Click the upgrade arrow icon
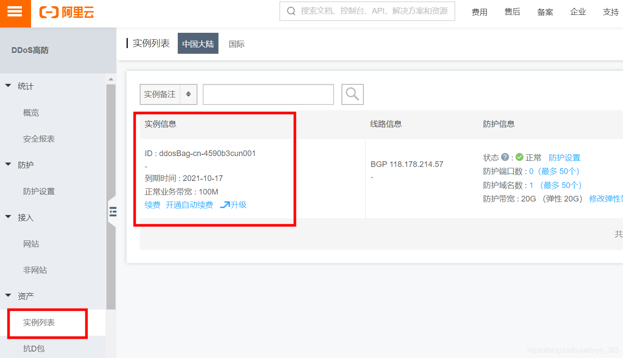The width and height of the screenshot is (623, 358). (x=225, y=205)
